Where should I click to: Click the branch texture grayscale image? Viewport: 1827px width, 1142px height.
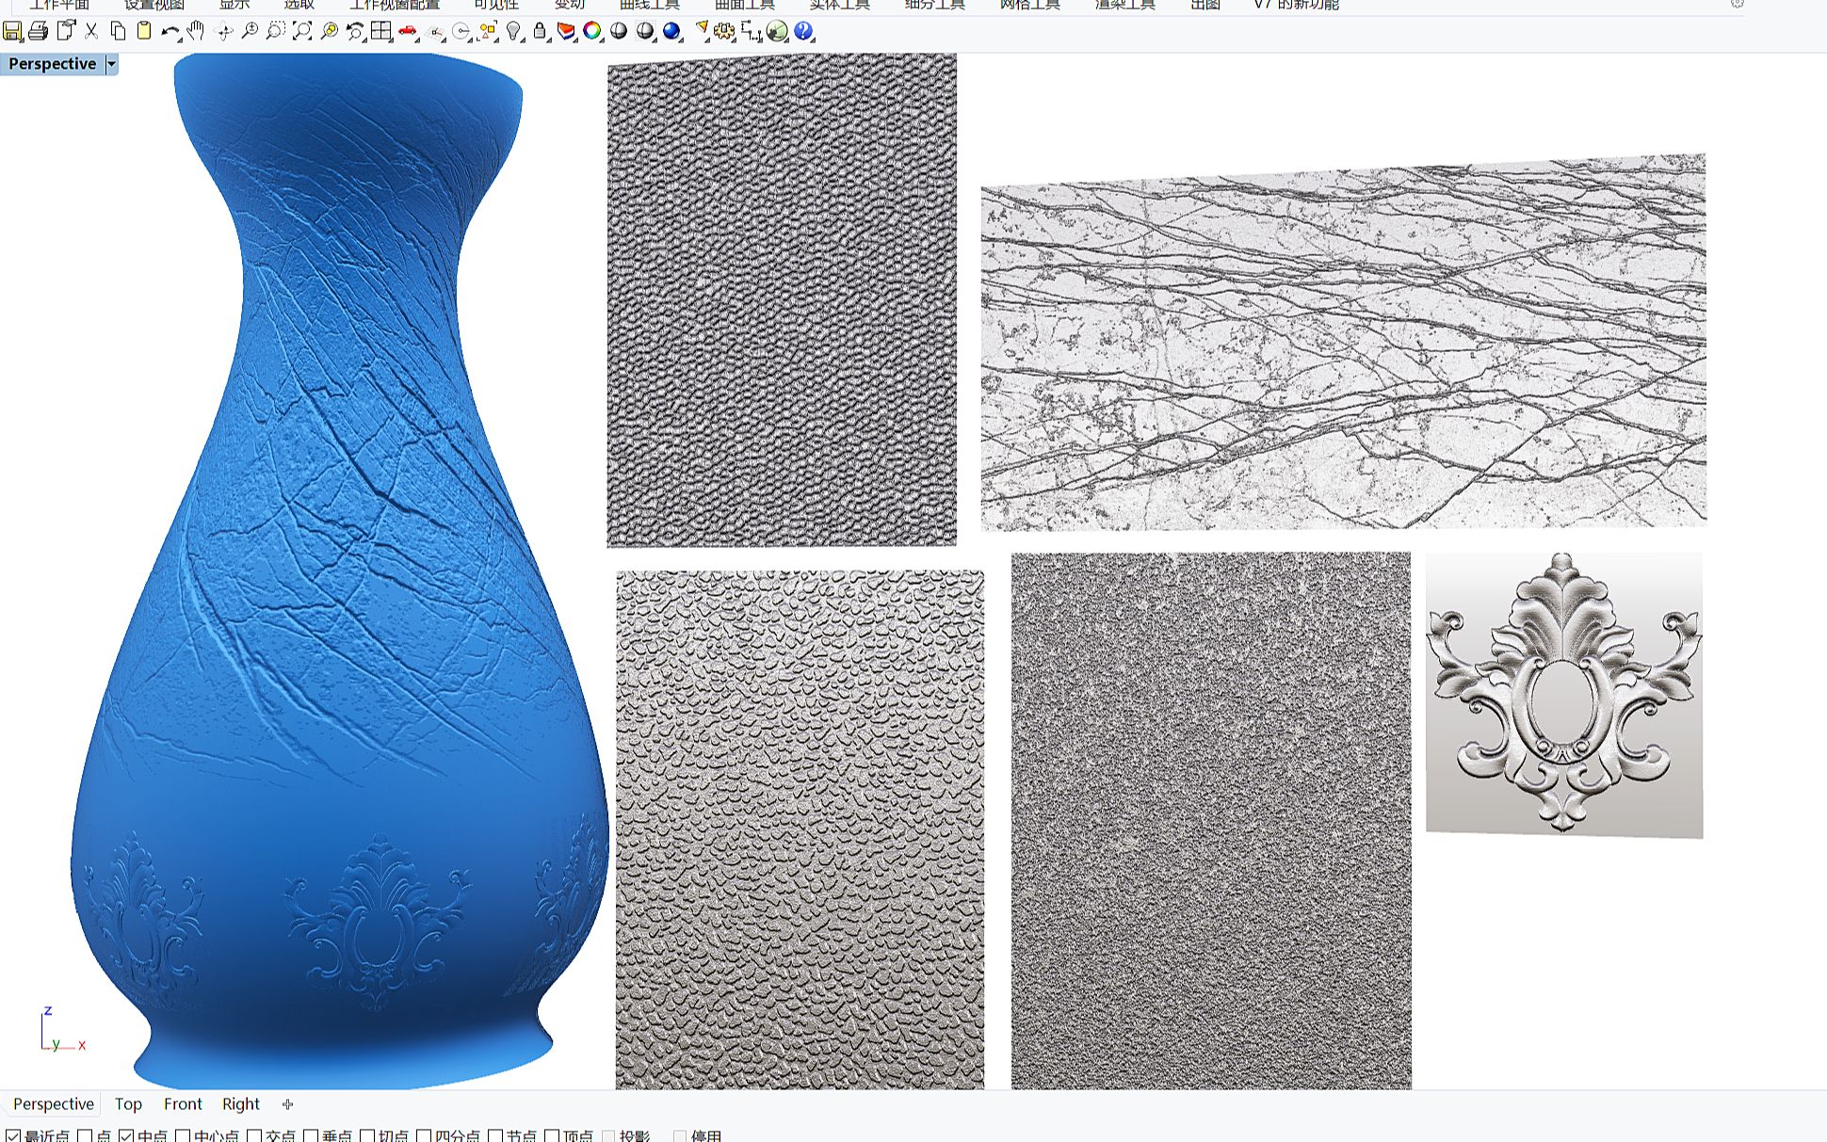pos(1342,340)
